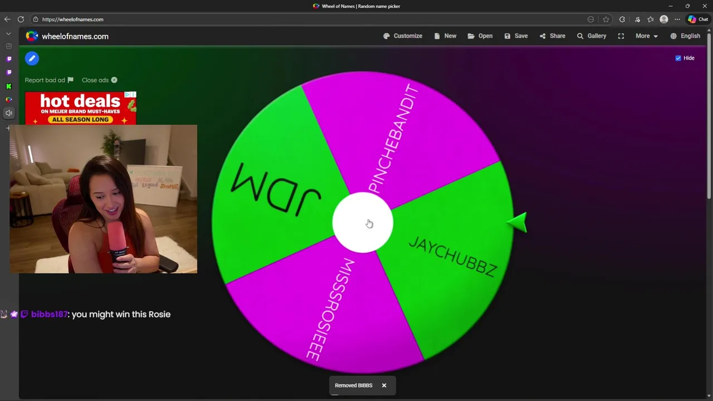Image resolution: width=713 pixels, height=401 pixels.
Task: Switch to the Wheel of Names tab icon
Action: click(8, 100)
